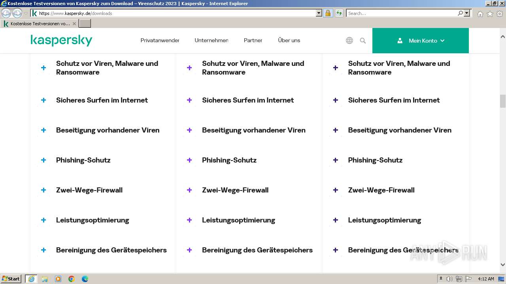The width and height of the screenshot is (506, 284).
Task: Open the recent pages dropdown arrow
Action: [x=26, y=13]
